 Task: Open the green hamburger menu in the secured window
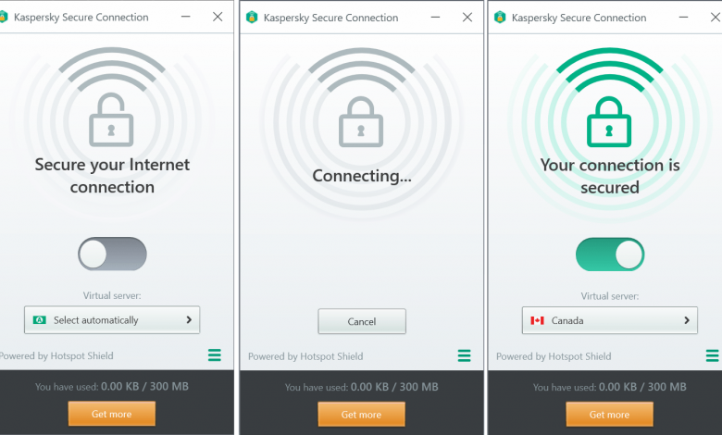pos(711,355)
